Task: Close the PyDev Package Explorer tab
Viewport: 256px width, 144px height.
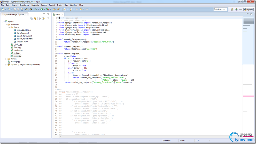Action: 26,14
